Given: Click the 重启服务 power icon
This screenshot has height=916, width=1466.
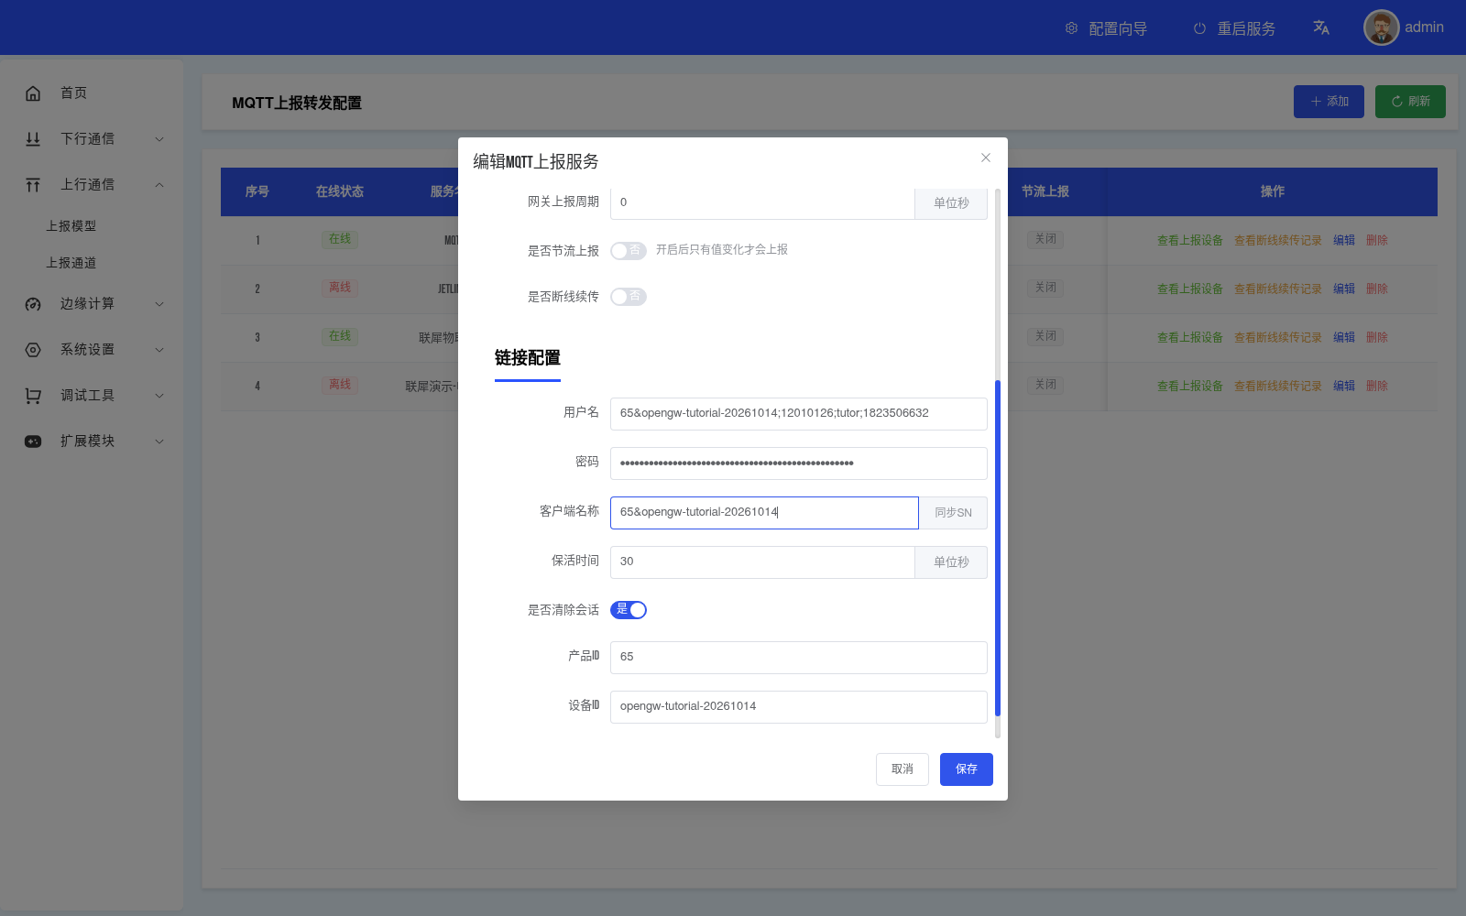Looking at the screenshot, I should (x=1199, y=28).
